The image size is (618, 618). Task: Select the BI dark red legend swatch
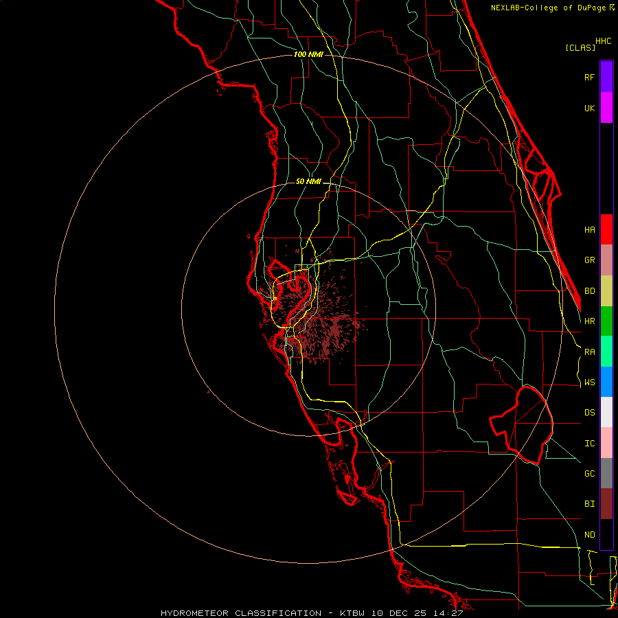point(606,504)
